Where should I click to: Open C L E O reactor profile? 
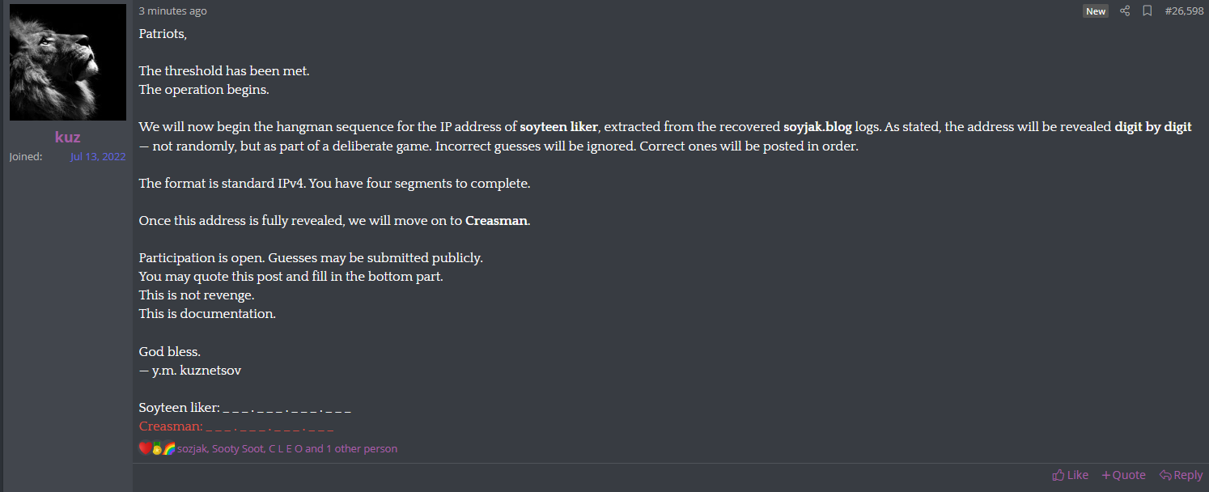click(x=286, y=448)
